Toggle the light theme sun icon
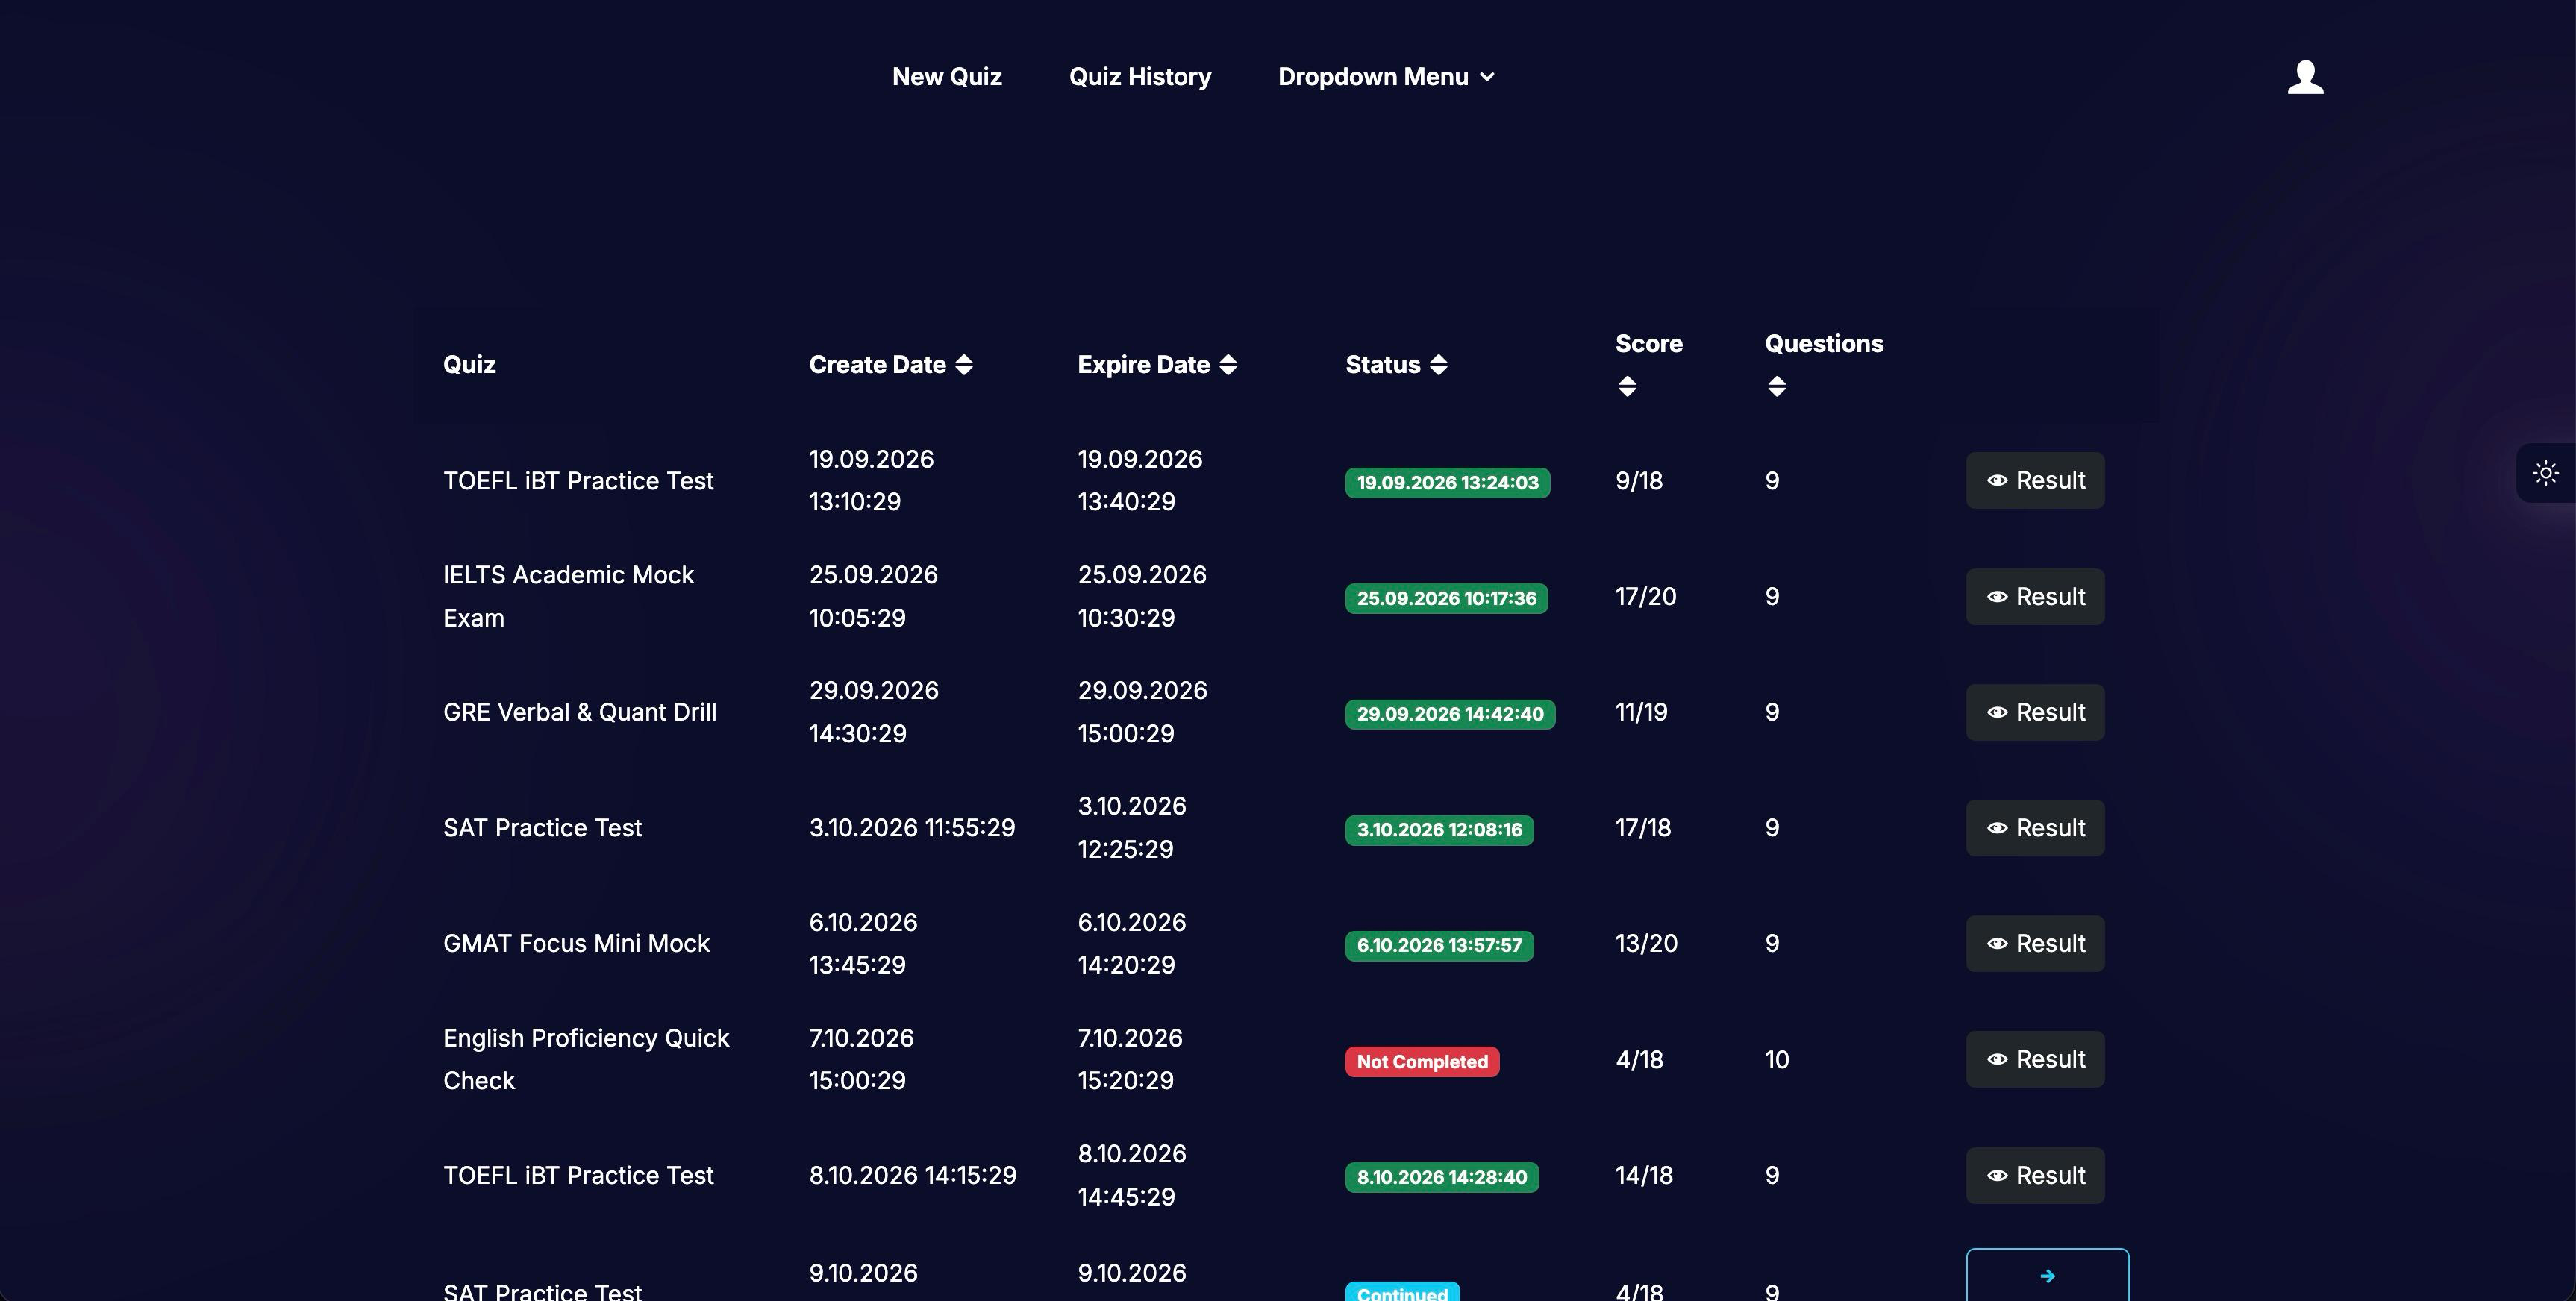The width and height of the screenshot is (2576, 1301). 2545,473
